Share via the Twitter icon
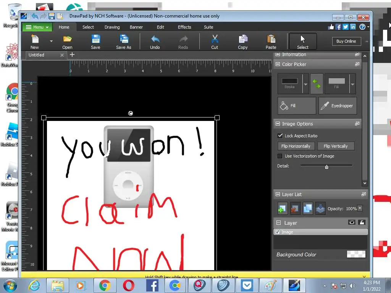Screen dimensions: 391x293 [x=345, y=27]
